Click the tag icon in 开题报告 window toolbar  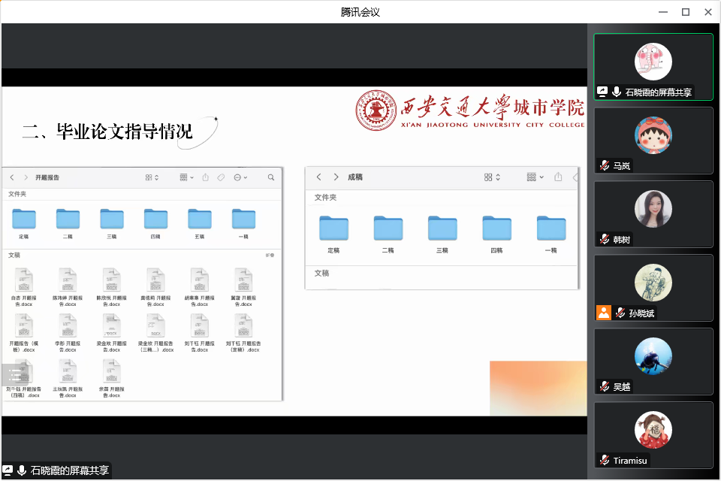click(221, 177)
